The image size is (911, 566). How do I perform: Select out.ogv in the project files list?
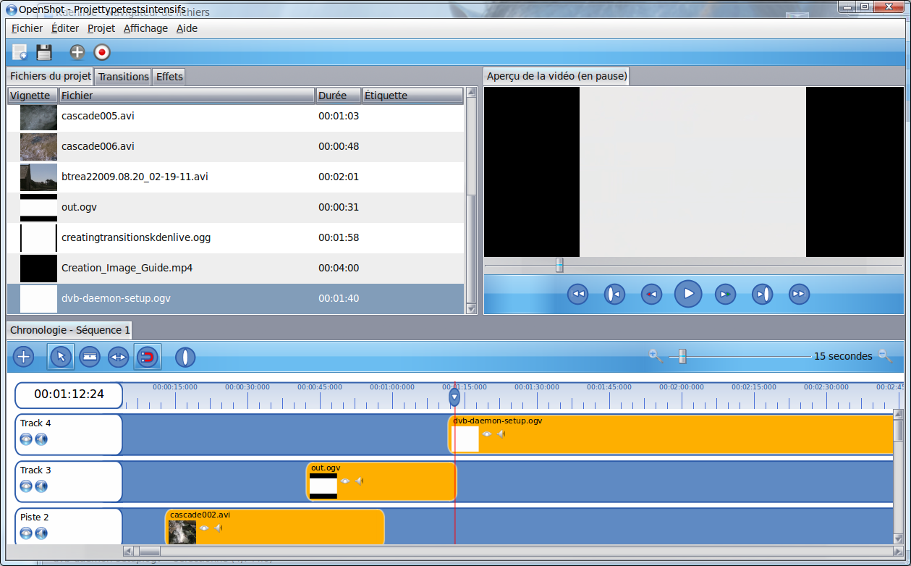(235, 207)
